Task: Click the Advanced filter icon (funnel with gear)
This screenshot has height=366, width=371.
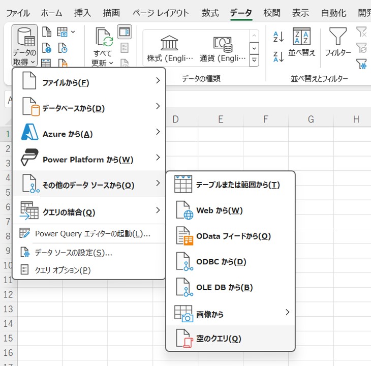Action: click(361, 64)
